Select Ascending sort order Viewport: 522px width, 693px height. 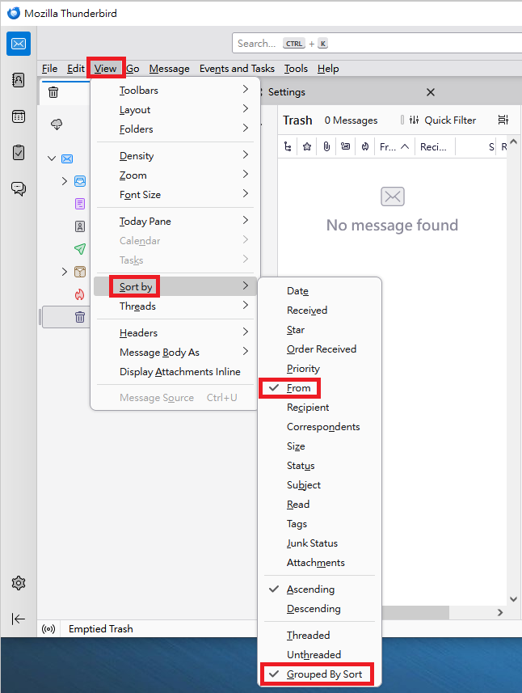tap(320, 589)
